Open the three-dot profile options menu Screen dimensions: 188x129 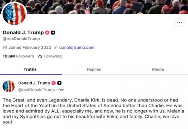click(180, 23)
